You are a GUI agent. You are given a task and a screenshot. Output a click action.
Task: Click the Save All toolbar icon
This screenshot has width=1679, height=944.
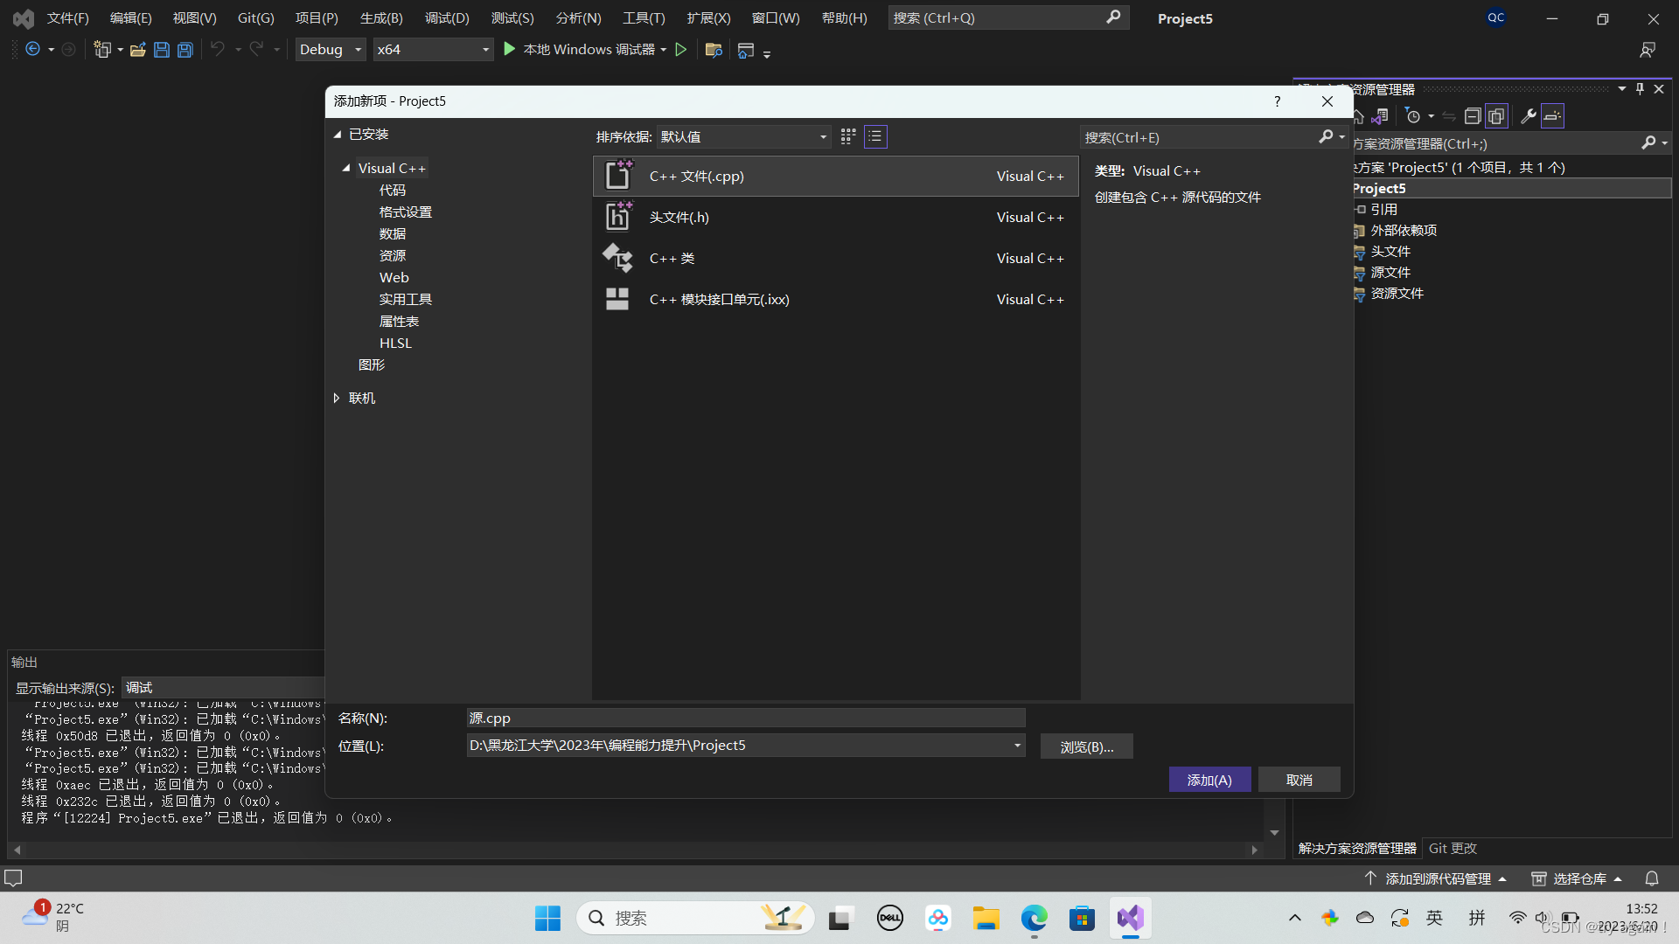click(185, 50)
